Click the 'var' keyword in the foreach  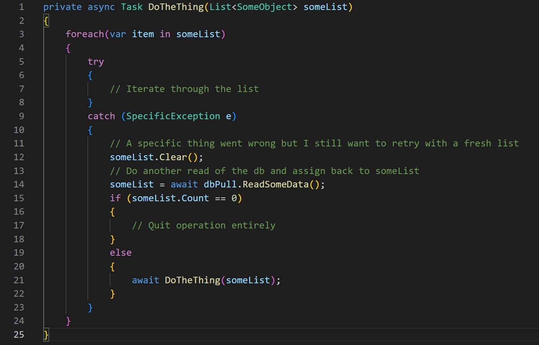118,34
